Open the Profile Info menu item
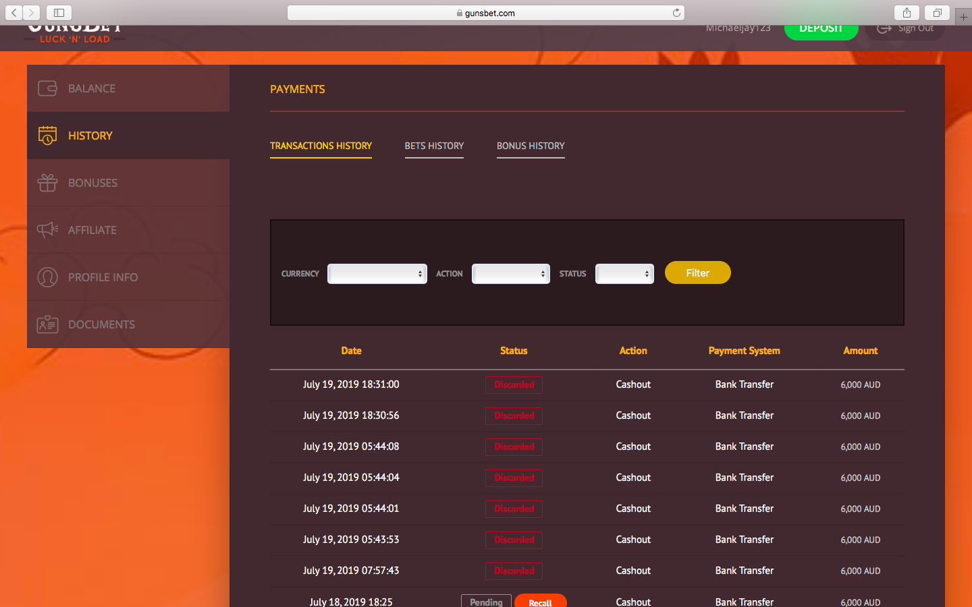 point(128,277)
